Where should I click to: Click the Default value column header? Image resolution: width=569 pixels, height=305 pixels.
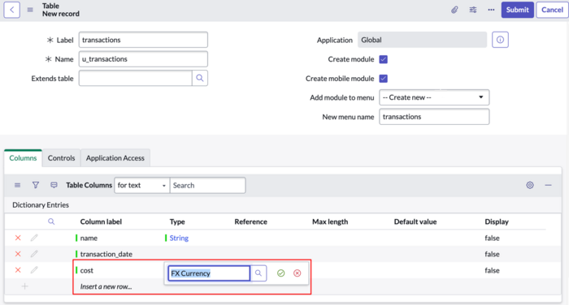pyautogui.click(x=415, y=221)
